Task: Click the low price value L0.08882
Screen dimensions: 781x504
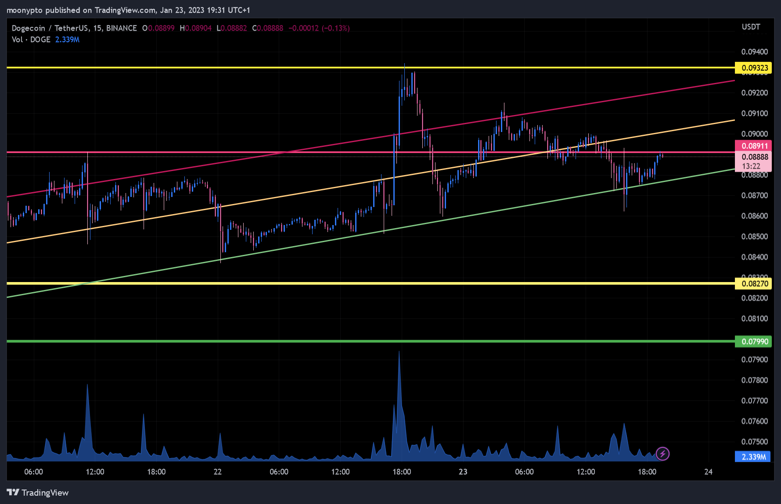Action: [231, 28]
